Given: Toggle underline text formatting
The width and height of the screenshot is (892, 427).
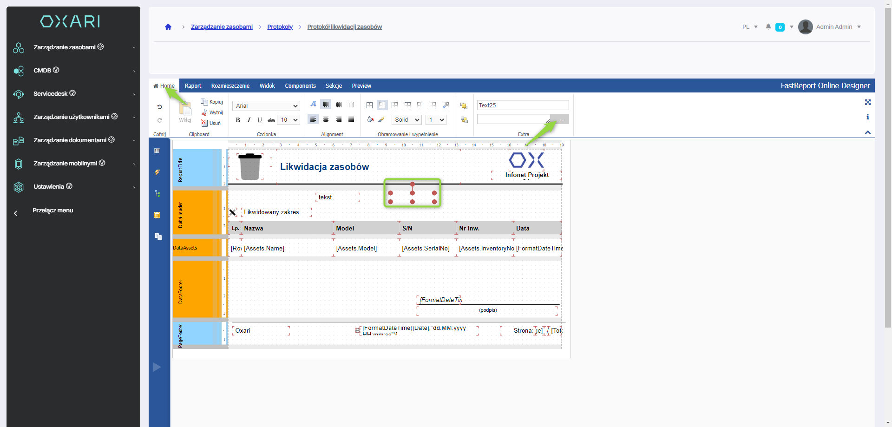Looking at the screenshot, I should (260, 120).
